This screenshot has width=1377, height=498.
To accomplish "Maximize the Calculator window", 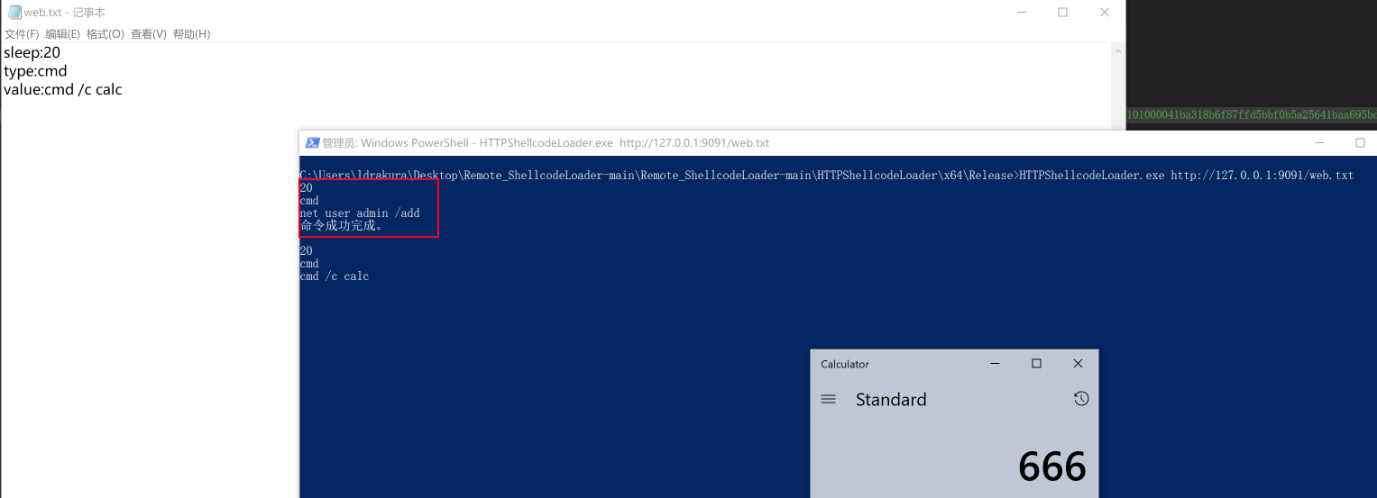I will point(1036,364).
